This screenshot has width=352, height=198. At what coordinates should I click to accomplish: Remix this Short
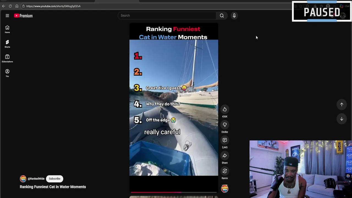coord(225,171)
